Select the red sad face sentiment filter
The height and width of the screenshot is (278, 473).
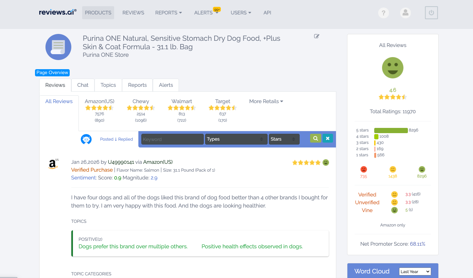(x=363, y=169)
